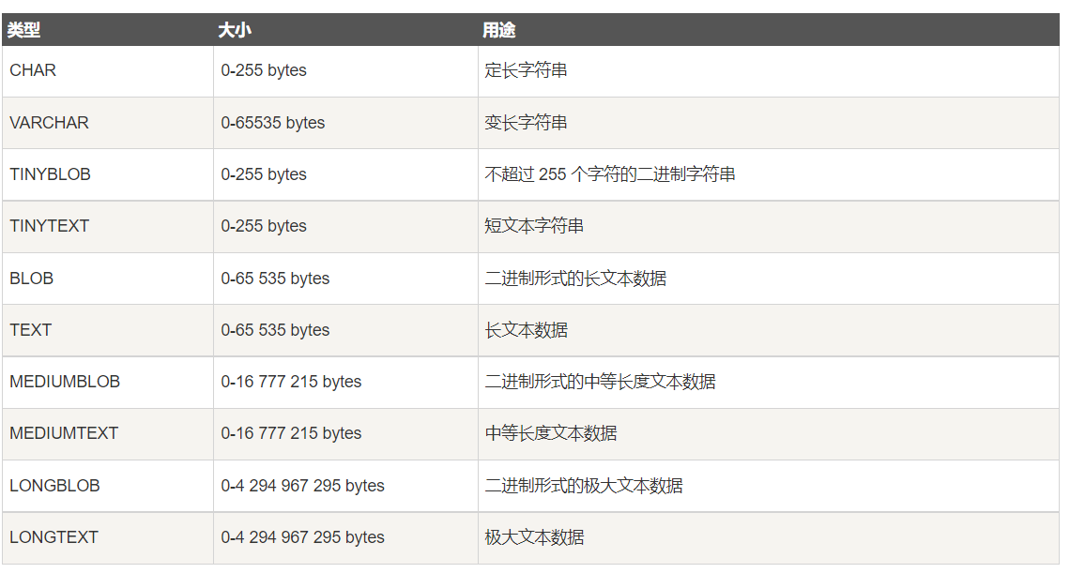
Task: Click 不超过 255 个字符的二进制字符串 description
Action: [610, 174]
